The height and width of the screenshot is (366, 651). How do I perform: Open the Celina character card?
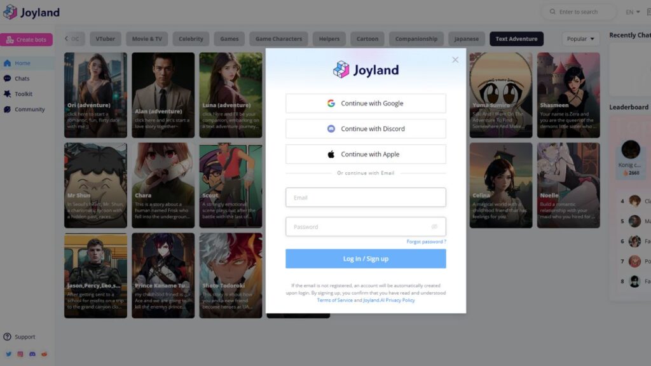[x=501, y=185]
